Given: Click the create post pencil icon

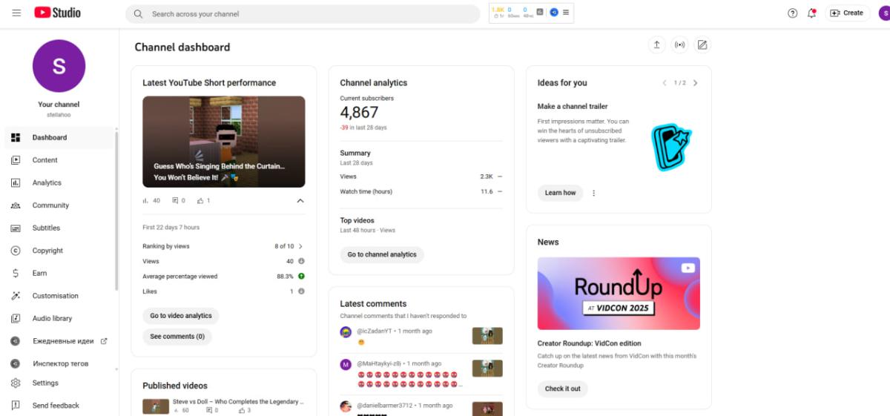Looking at the screenshot, I should coord(702,45).
